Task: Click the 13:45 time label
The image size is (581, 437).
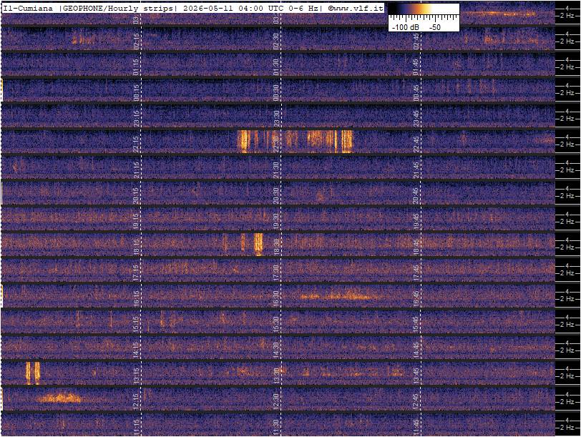Action: point(416,375)
